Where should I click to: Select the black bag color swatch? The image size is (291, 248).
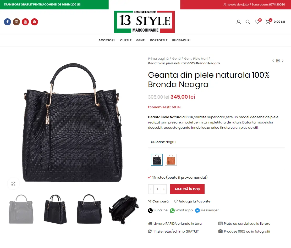[x=157, y=160]
